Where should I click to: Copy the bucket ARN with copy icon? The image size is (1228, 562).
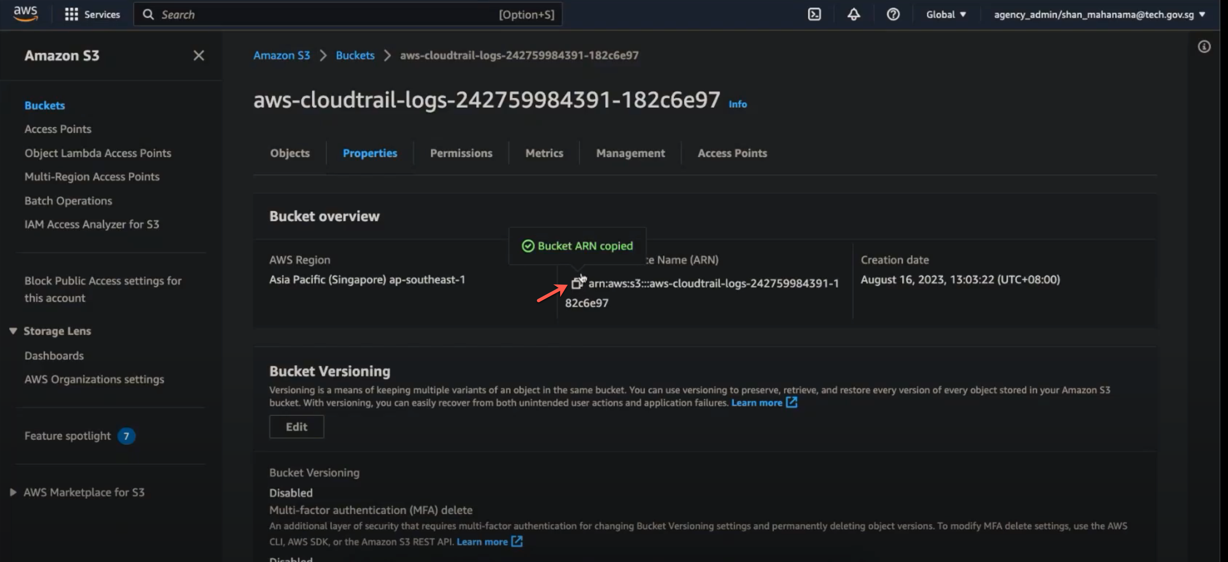576,283
